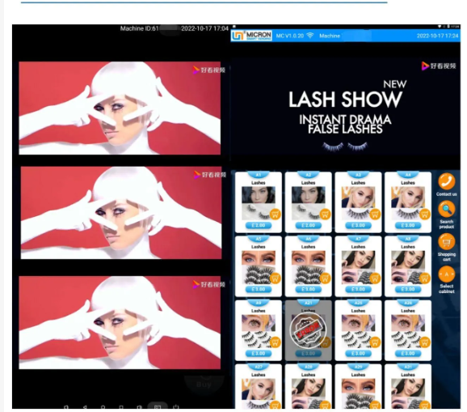
Task: Add slot A2 lashes to cart
Action: point(325,214)
